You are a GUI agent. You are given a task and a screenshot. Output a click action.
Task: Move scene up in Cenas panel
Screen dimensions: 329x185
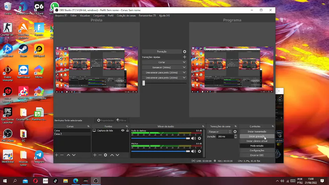click(x=68, y=155)
